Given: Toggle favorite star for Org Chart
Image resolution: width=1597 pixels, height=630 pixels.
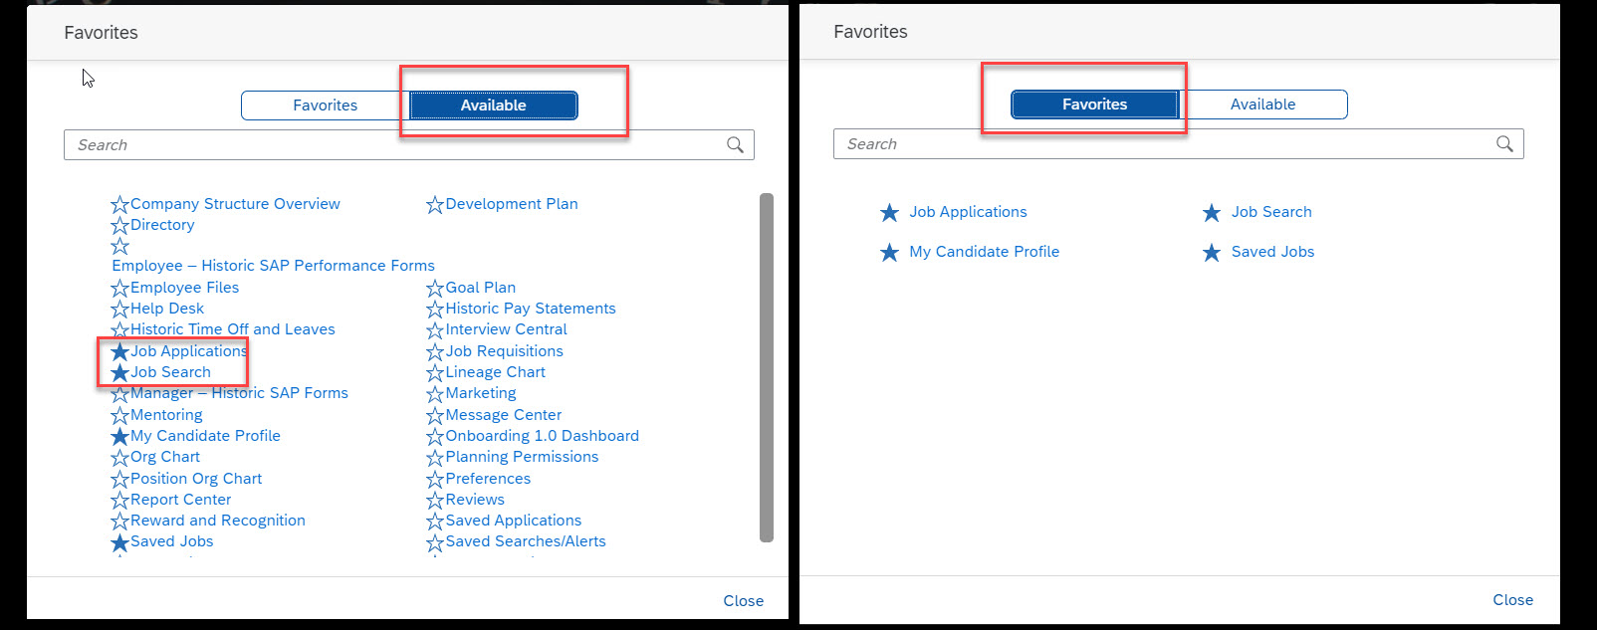Looking at the screenshot, I should (119, 458).
